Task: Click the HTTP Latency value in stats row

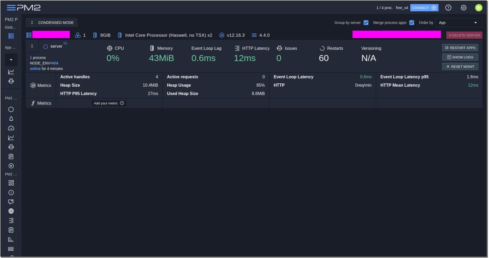Action: click(x=245, y=58)
